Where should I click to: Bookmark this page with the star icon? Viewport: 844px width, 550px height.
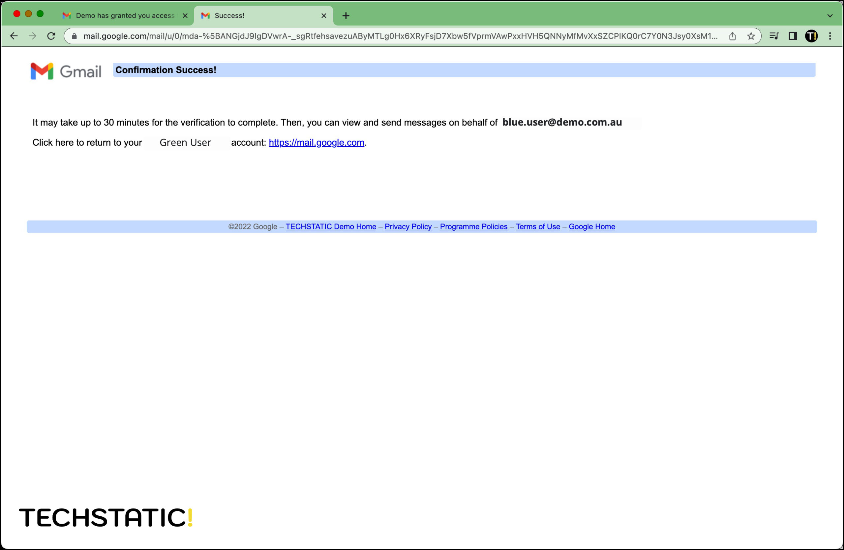pyautogui.click(x=751, y=36)
